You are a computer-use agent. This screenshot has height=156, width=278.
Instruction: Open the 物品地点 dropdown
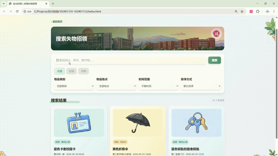[116, 86]
